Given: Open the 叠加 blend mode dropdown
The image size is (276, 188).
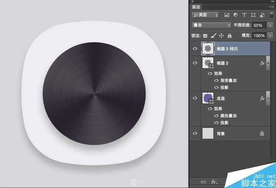Looking at the screenshot, I should [x=211, y=25].
